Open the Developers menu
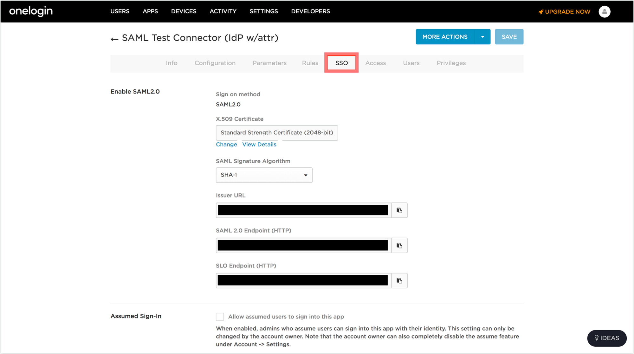This screenshot has width=634, height=354. click(x=311, y=11)
